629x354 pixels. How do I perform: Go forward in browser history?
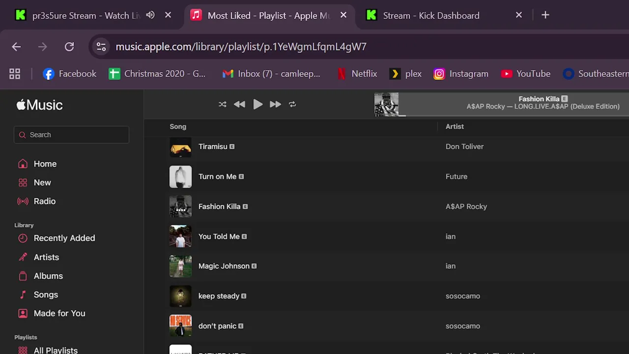pos(43,47)
